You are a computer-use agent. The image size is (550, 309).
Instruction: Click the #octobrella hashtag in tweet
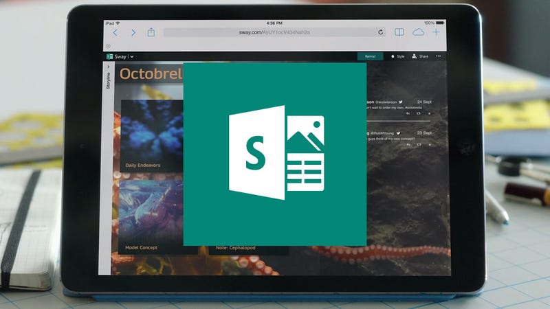413,108
